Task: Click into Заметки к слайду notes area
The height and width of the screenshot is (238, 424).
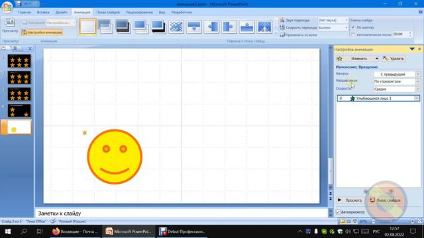Action: pyautogui.click(x=181, y=213)
